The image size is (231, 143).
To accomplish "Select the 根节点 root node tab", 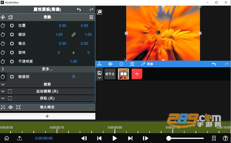I will 110,74.
